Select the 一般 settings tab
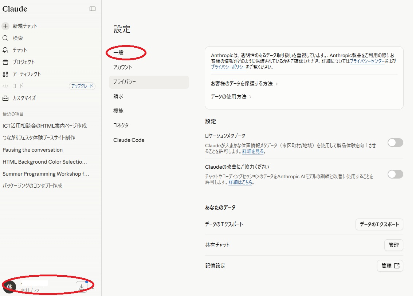The image size is (416, 296). pyautogui.click(x=119, y=53)
